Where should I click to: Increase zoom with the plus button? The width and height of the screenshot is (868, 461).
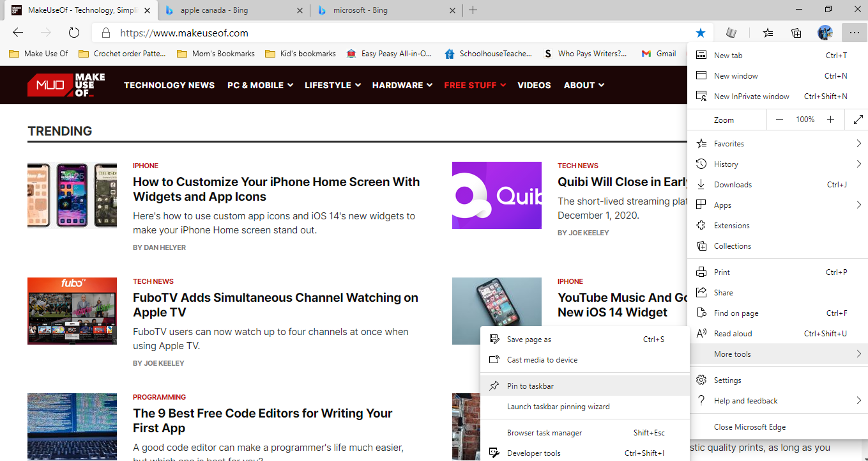(x=830, y=120)
